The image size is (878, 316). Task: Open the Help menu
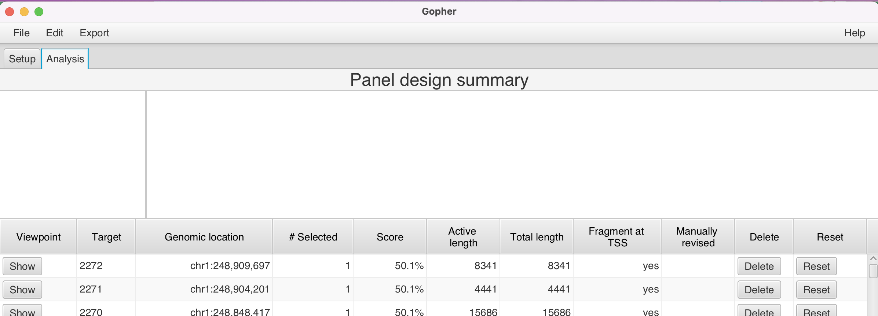point(855,33)
